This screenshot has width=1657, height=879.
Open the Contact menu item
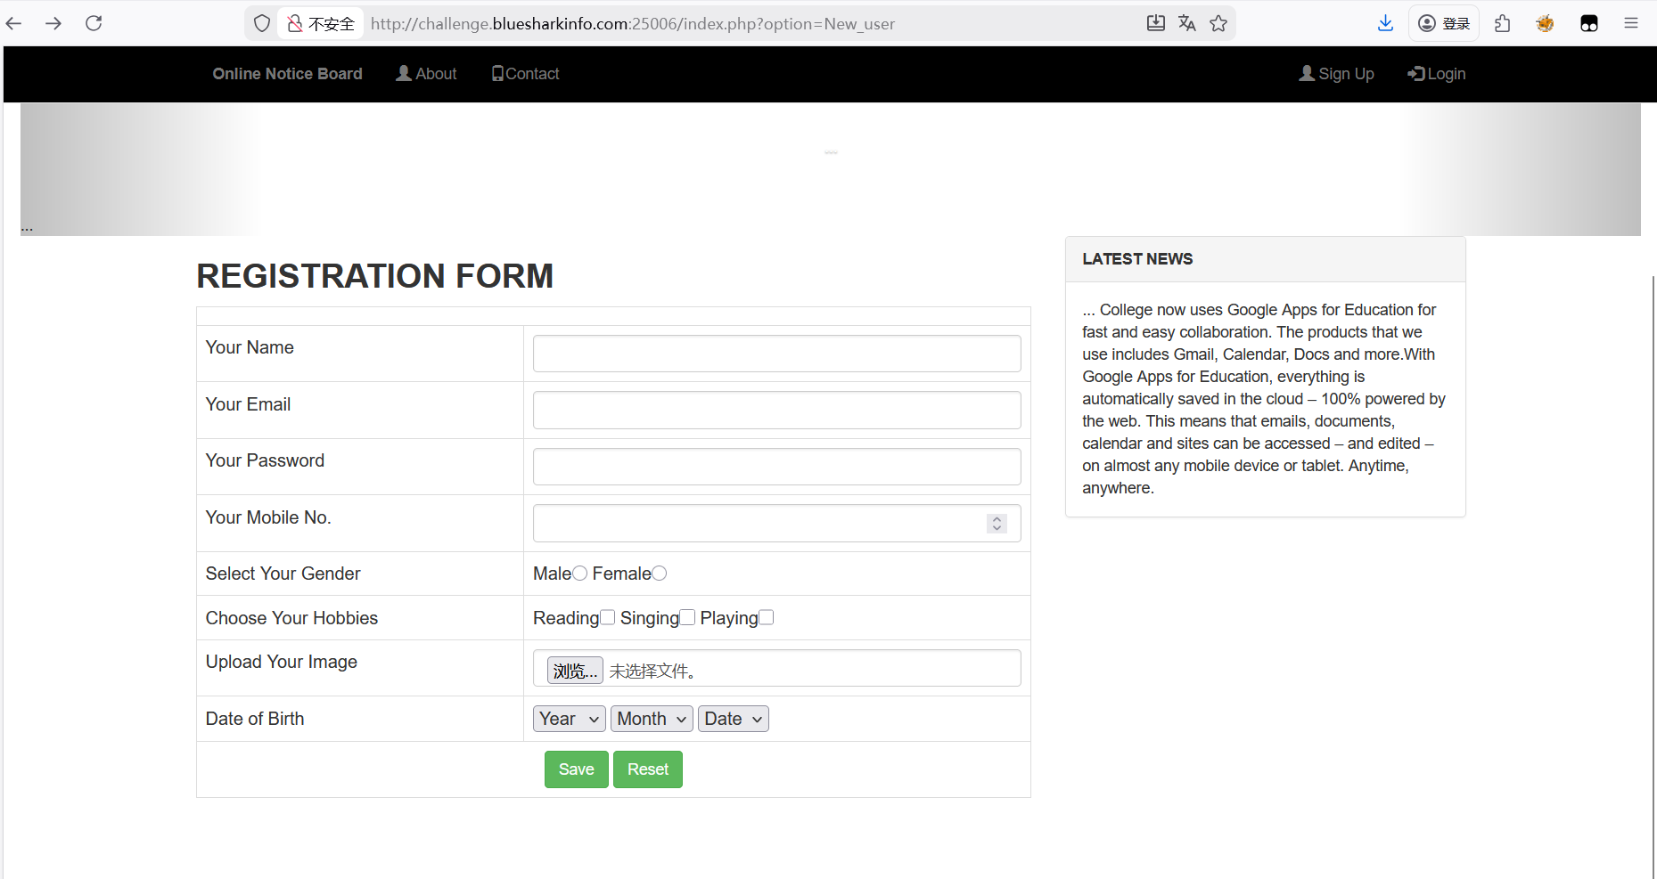pos(526,74)
